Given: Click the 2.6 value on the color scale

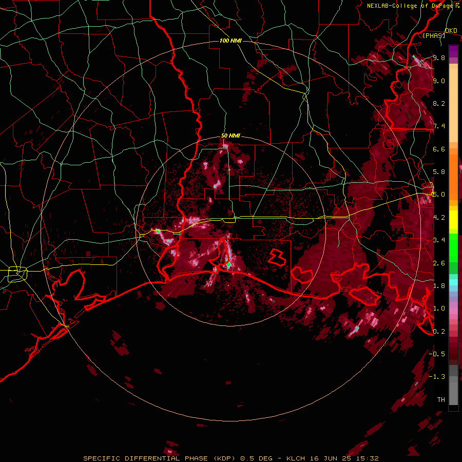Looking at the screenshot, I should coord(439,263).
